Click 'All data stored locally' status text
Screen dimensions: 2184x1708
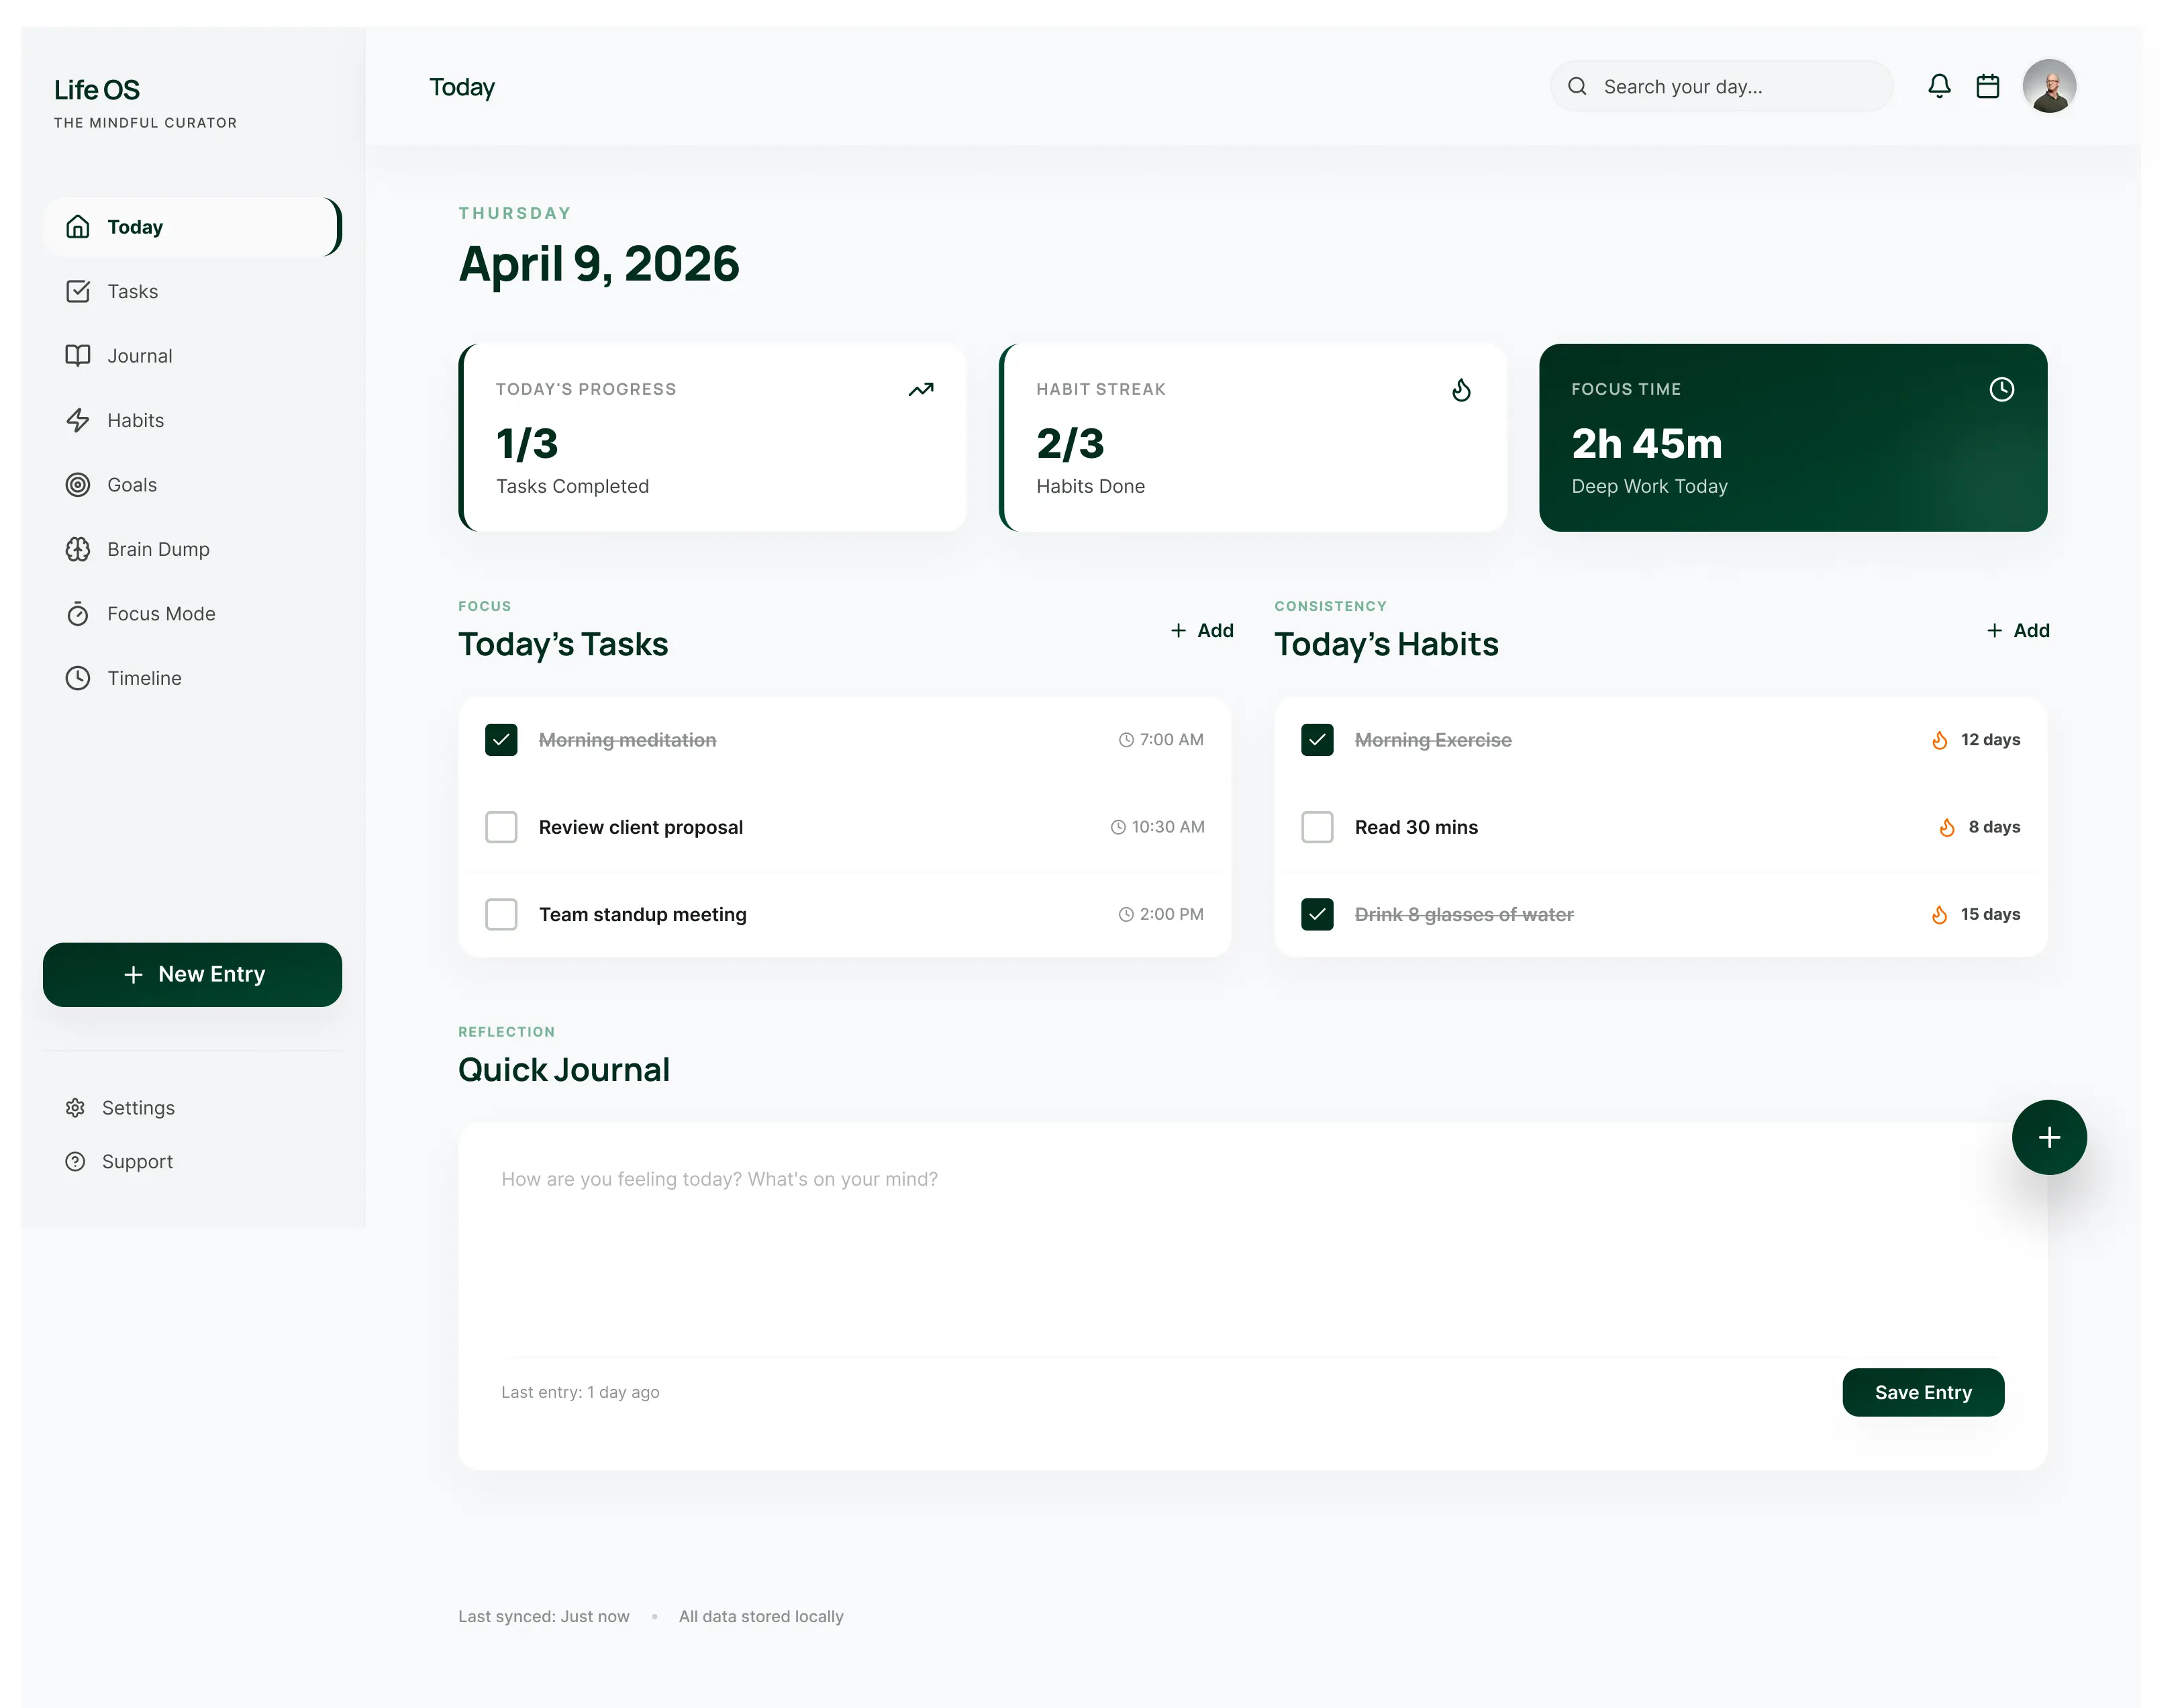pos(761,1617)
